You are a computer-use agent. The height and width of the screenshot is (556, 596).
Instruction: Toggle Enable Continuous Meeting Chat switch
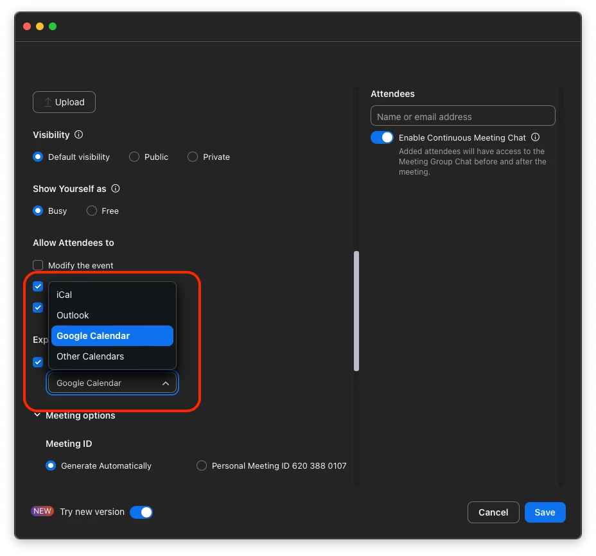[382, 137]
